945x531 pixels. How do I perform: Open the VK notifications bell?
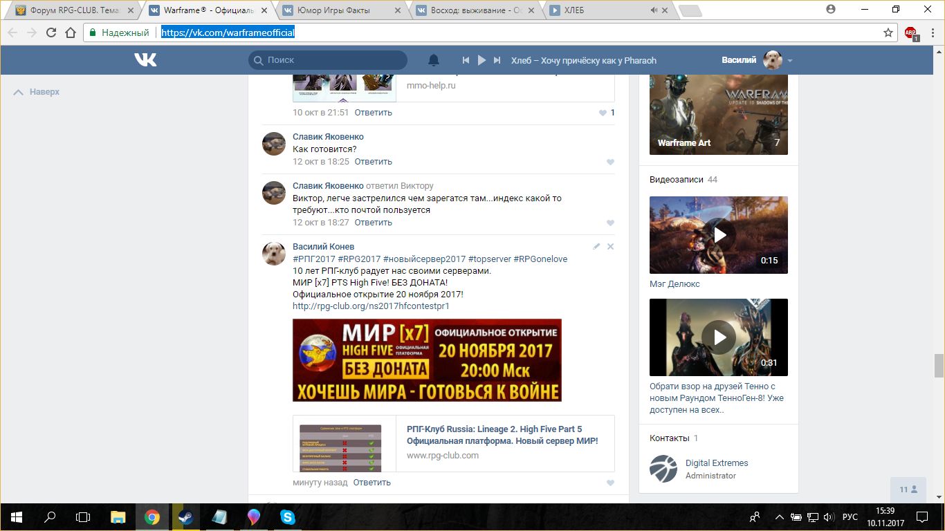(x=434, y=60)
